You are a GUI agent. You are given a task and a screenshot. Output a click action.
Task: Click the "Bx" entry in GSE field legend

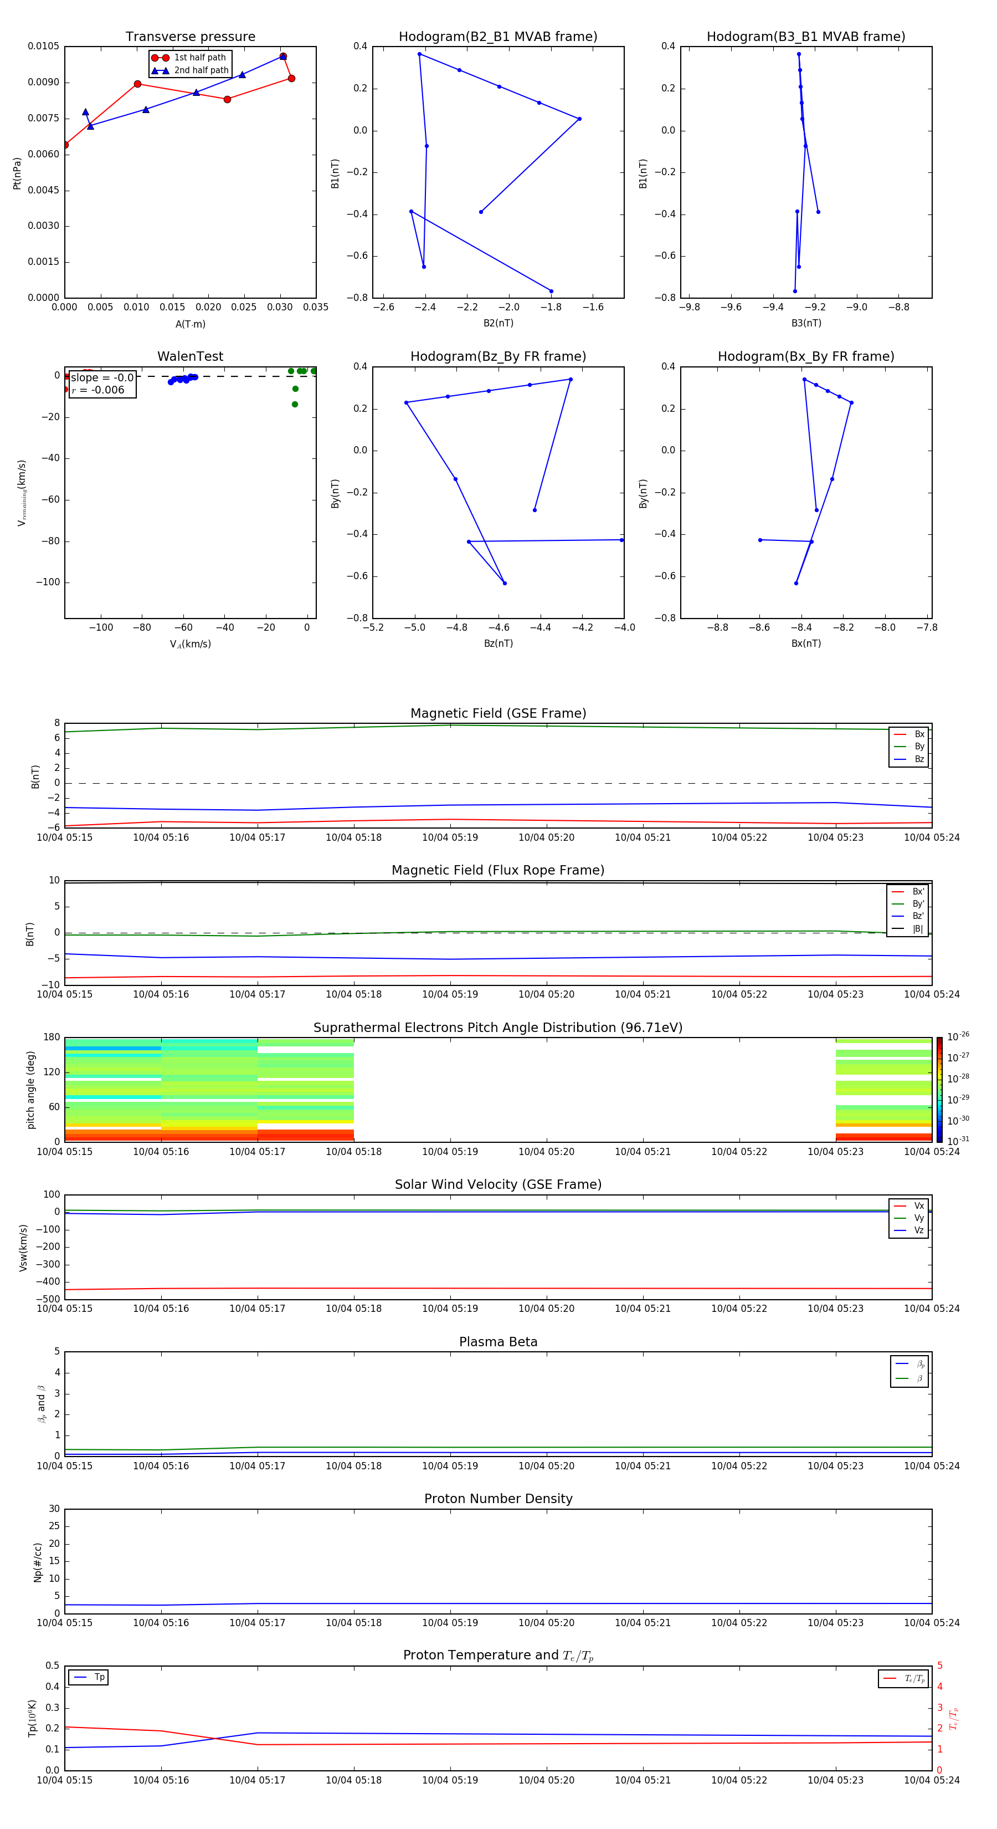pos(909,734)
